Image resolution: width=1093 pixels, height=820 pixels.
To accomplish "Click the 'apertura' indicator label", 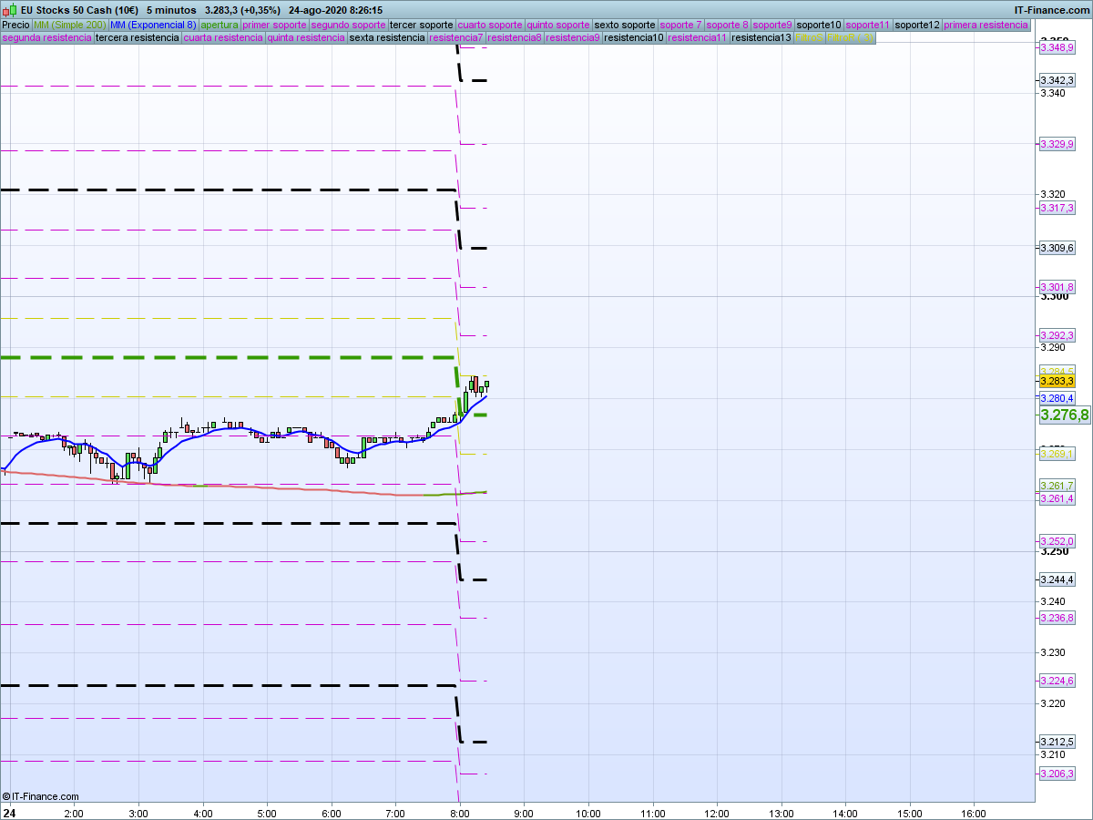I will 220,25.
